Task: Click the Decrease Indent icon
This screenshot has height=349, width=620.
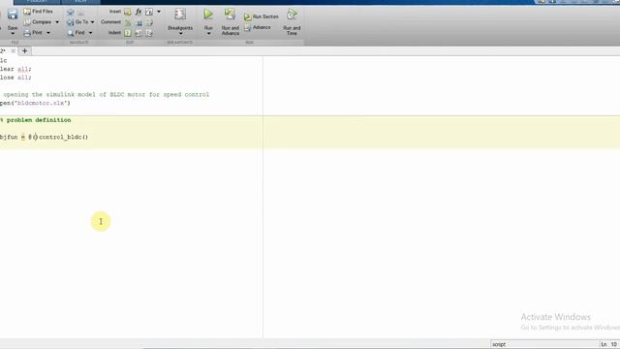Action: (x=149, y=33)
